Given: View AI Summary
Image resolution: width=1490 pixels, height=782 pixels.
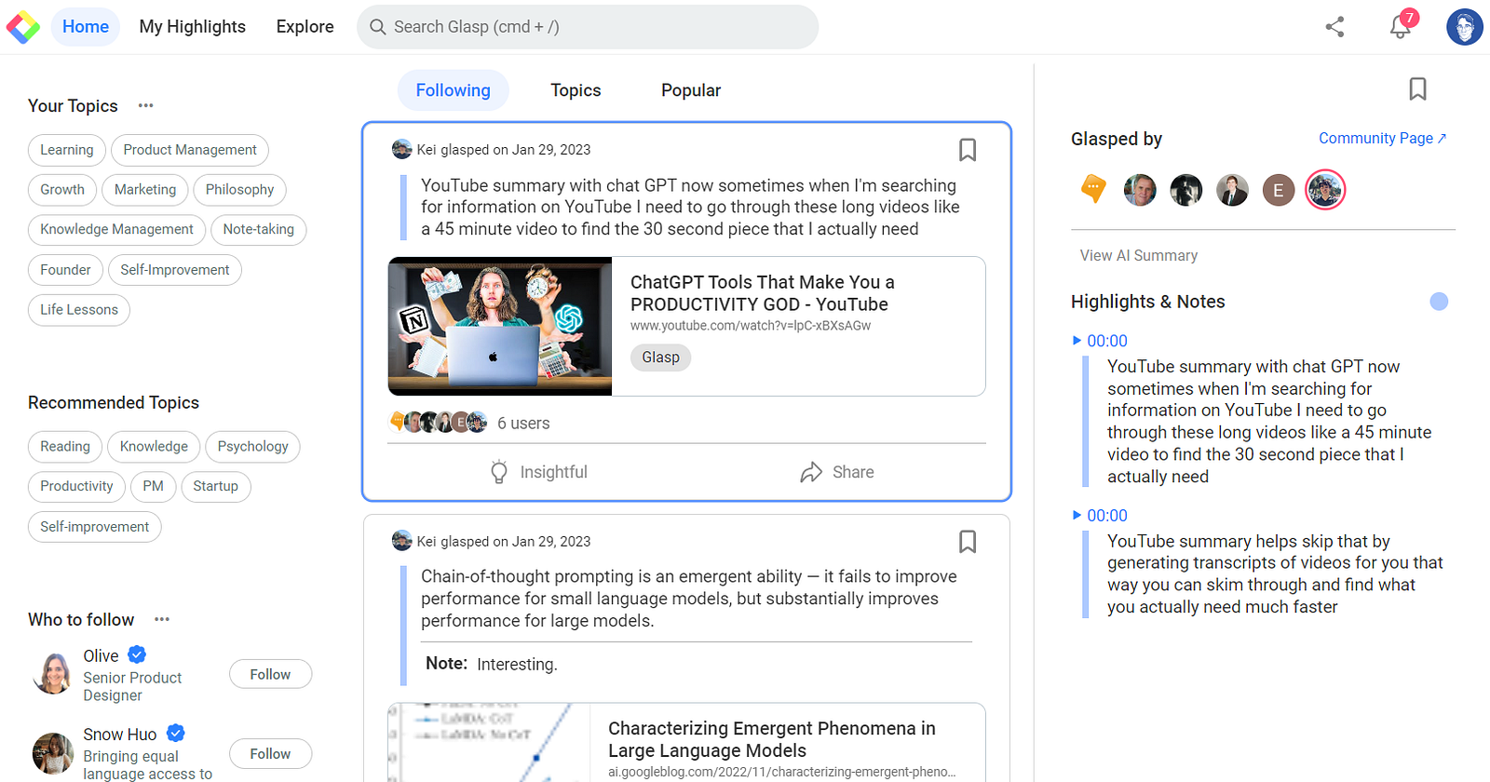Looking at the screenshot, I should (1139, 255).
